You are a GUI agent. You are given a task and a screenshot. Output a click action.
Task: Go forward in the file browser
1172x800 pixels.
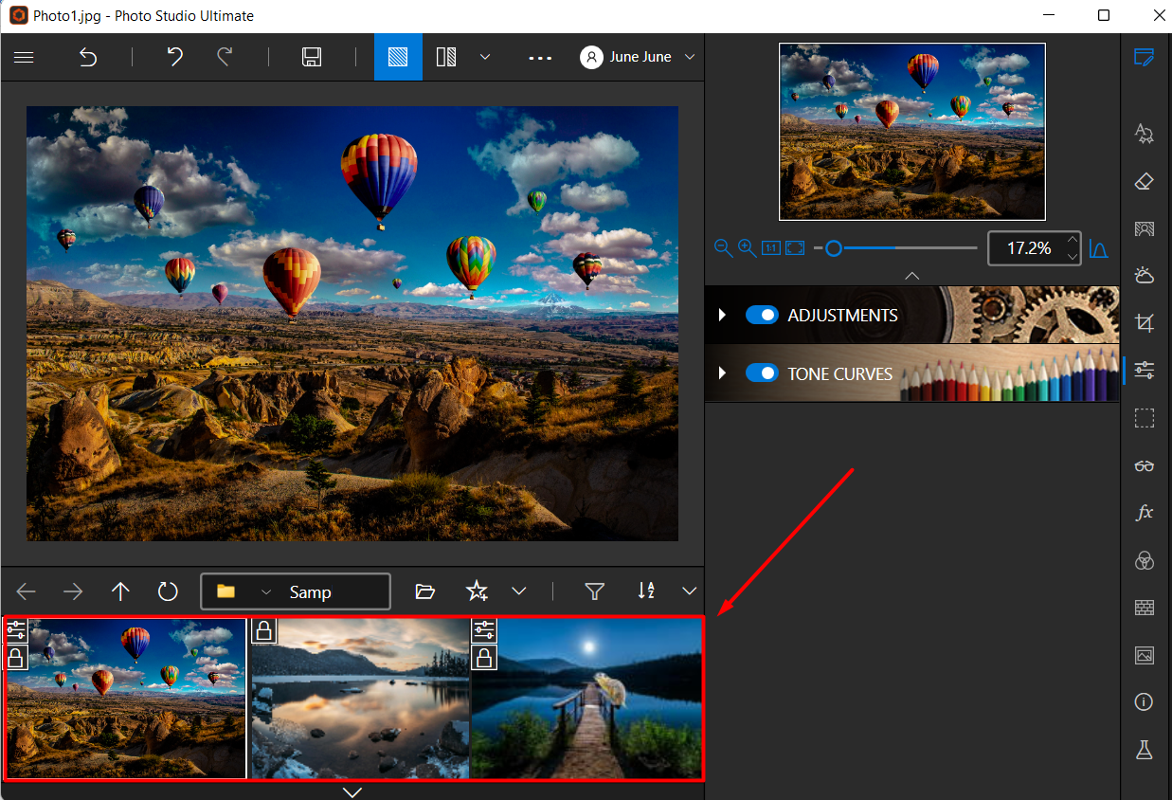[73, 591]
